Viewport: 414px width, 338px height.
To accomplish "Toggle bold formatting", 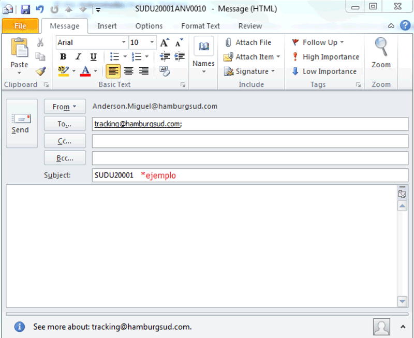I will 63,56.
